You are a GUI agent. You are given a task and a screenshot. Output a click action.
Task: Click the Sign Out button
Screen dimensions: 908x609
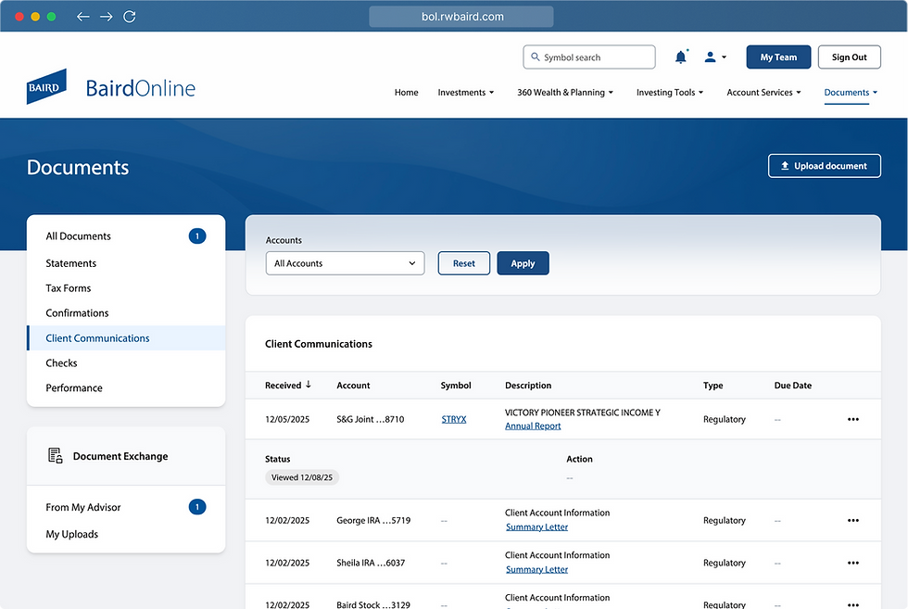[x=849, y=57]
